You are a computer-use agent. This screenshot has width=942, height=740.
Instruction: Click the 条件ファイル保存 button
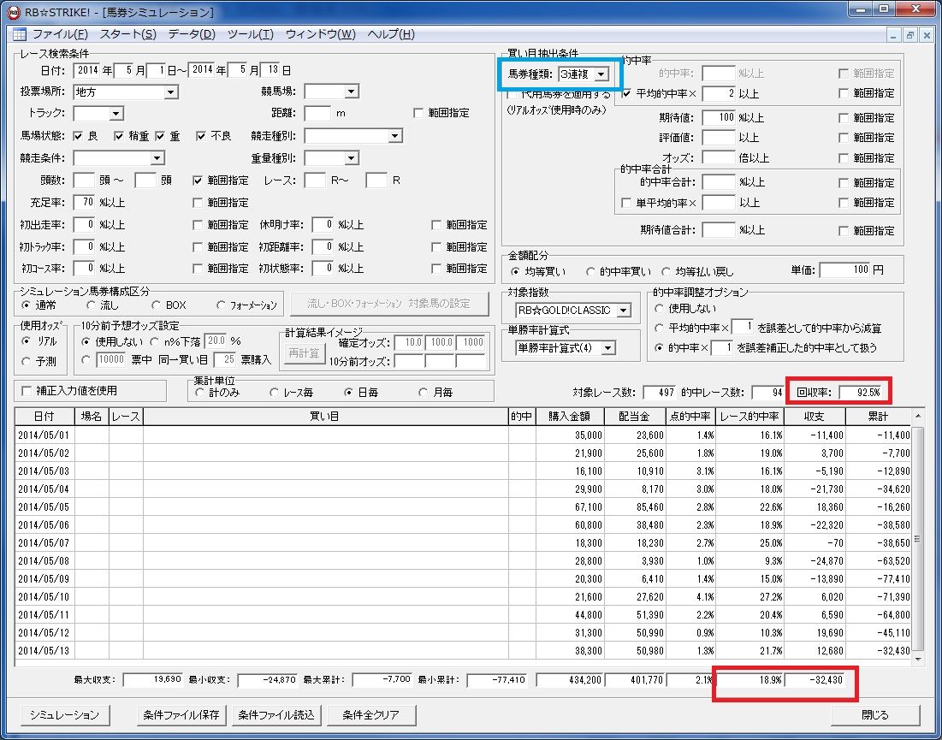coord(181,715)
